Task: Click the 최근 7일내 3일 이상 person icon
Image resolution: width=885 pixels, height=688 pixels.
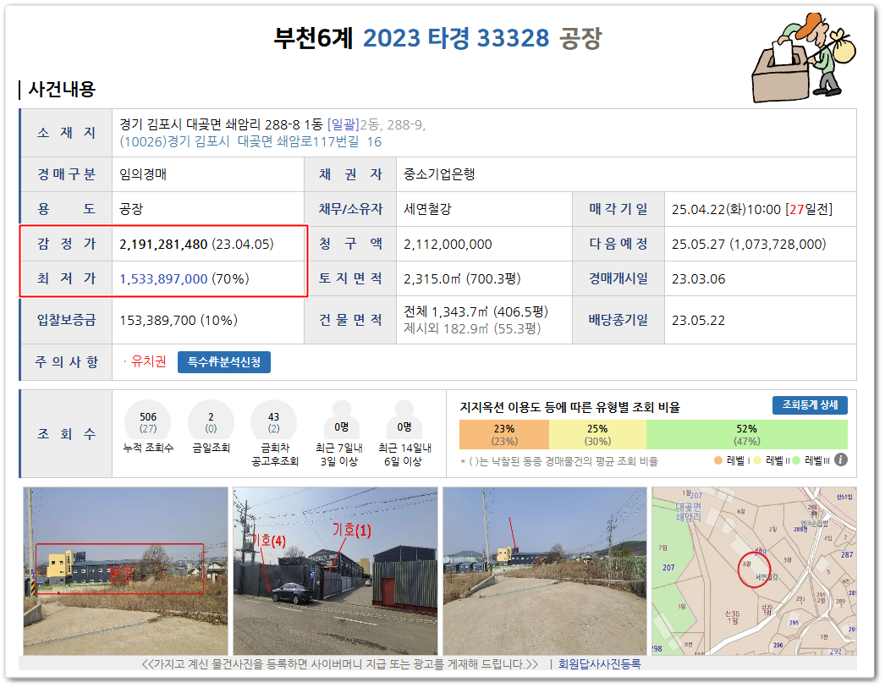Action: tap(342, 418)
